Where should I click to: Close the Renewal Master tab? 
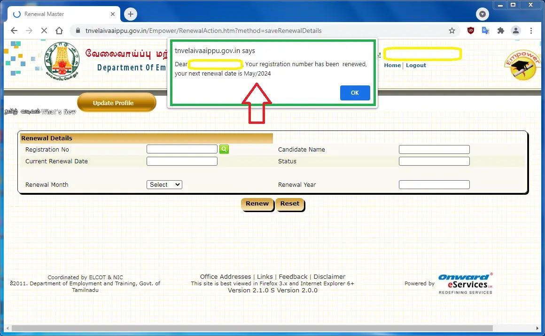pos(113,14)
